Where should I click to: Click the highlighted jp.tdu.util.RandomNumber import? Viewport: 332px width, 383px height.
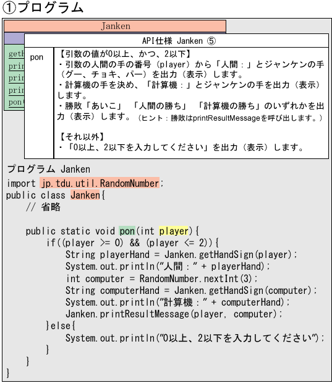pos(100,183)
